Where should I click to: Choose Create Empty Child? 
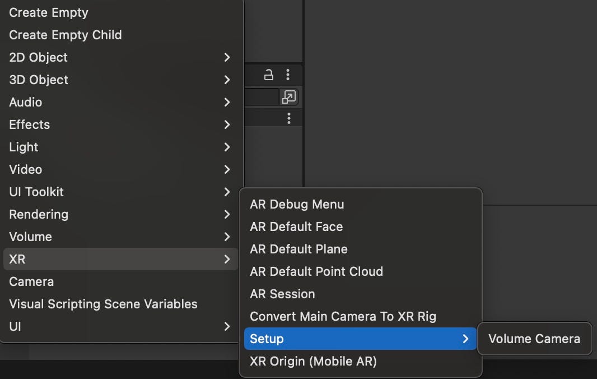(x=66, y=35)
